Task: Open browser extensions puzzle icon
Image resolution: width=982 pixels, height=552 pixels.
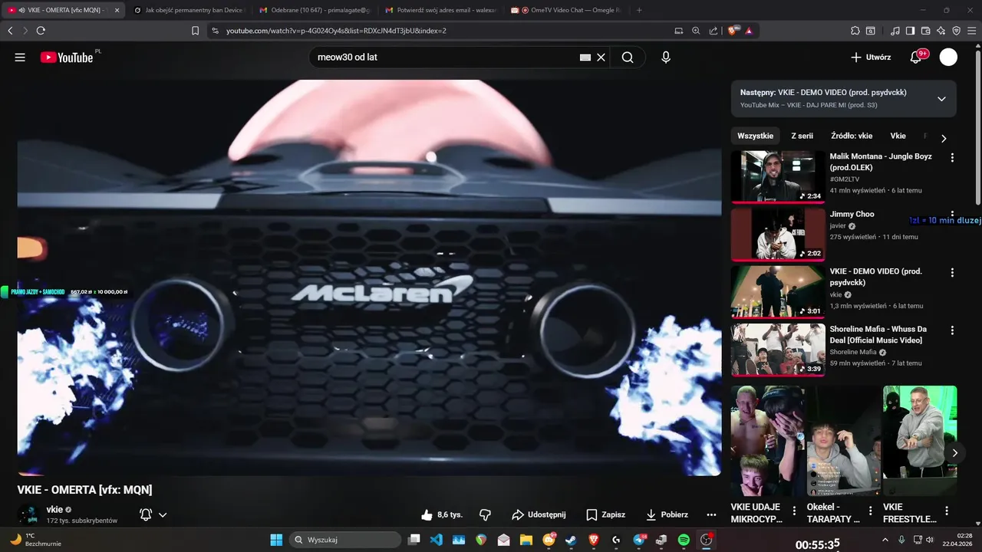Action: 855,31
